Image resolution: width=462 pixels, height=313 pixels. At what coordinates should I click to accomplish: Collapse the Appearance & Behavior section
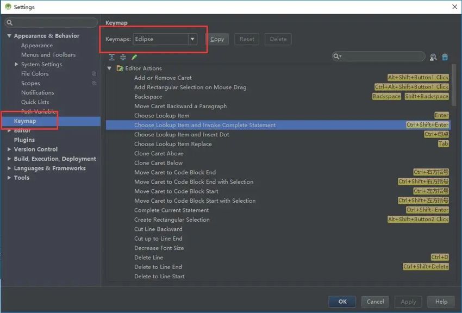9,36
